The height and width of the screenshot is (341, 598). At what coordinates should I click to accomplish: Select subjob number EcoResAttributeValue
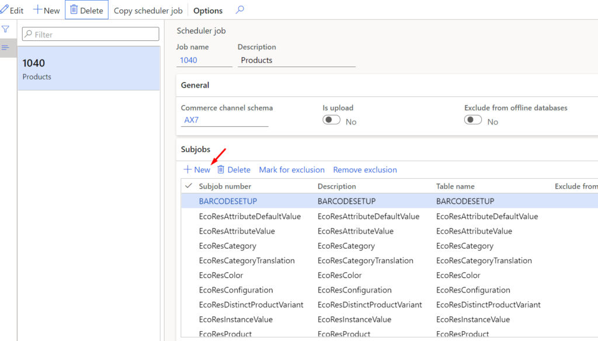pyautogui.click(x=237, y=231)
